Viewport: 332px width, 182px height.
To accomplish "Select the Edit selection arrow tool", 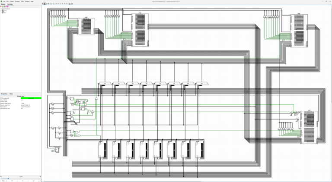I will pyautogui.click(x=45, y=3).
